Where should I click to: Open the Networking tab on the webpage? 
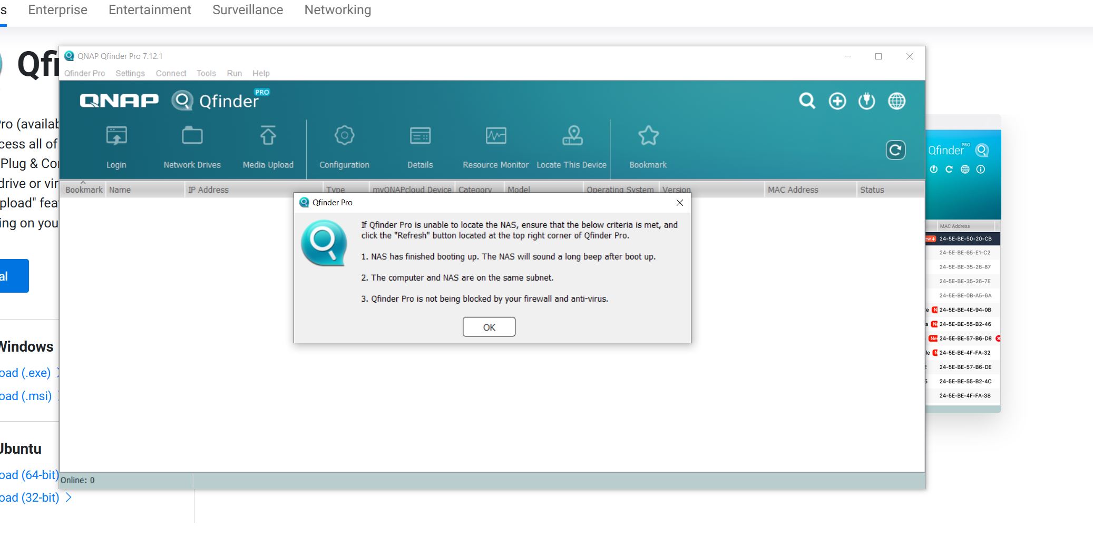click(x=338, y=10)
